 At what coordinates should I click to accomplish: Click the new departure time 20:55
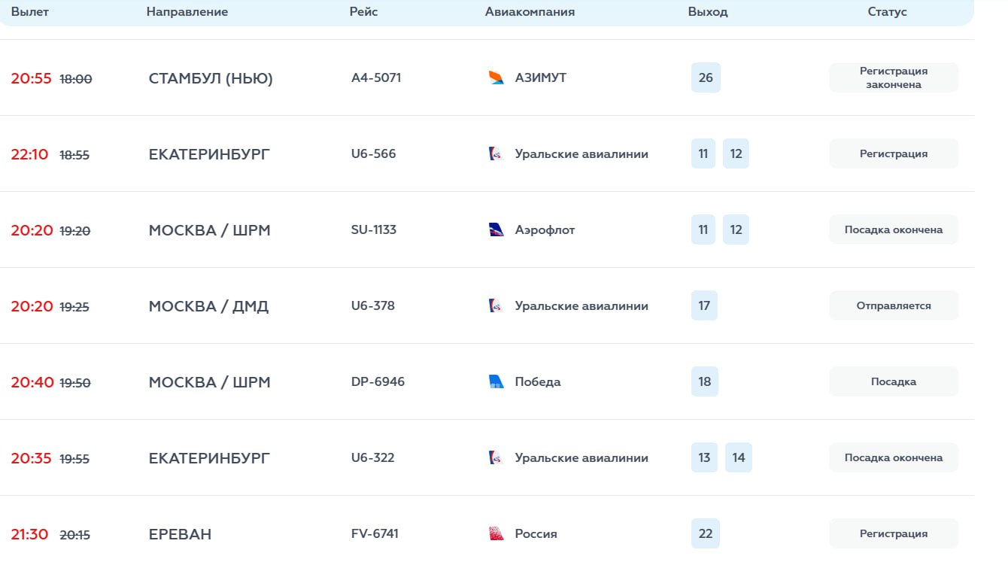[31, 78]
